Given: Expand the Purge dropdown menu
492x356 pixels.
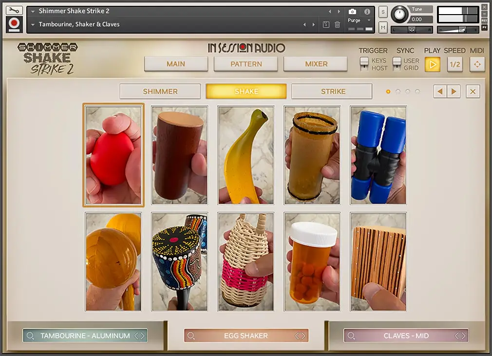Looking at the screenshot, I should tap(369, 20).
